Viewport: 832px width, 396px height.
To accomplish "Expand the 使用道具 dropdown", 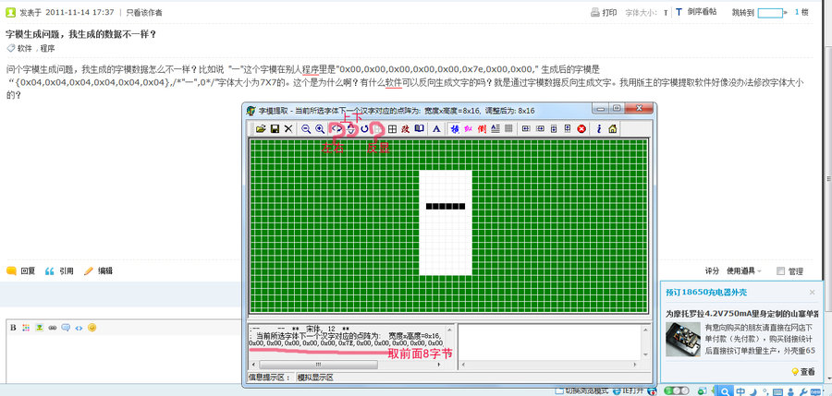I will (744, 270).
